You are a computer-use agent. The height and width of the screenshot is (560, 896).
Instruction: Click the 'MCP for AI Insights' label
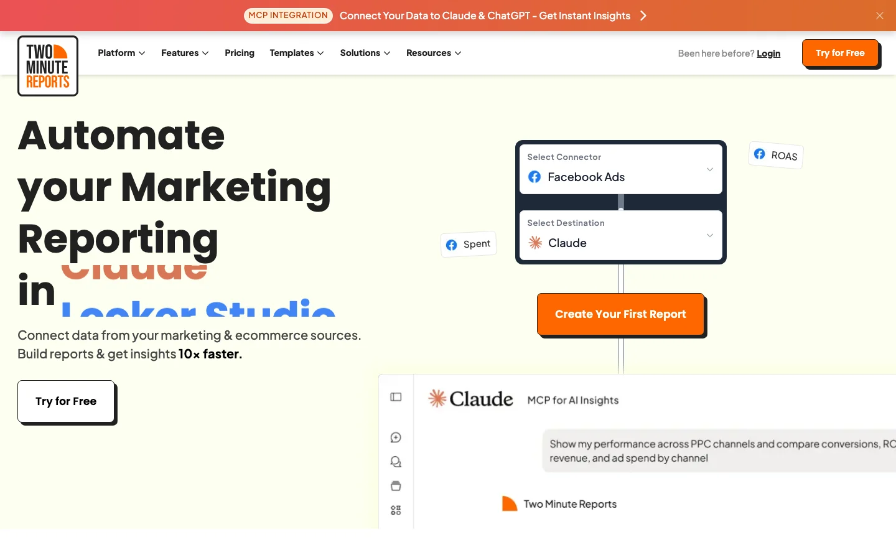(x=573, y=400)
